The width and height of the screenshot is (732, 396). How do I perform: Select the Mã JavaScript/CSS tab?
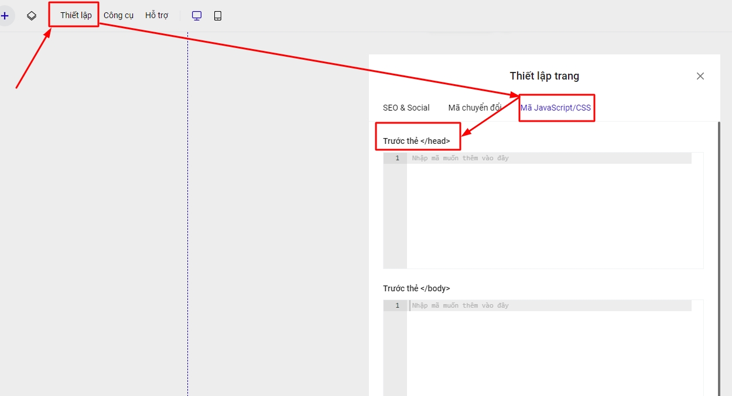point(555,108)
